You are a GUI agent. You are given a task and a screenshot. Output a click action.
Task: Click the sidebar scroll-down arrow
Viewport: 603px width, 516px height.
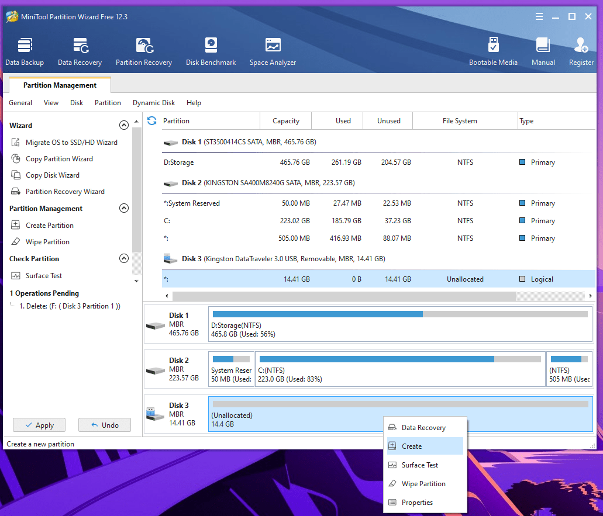pos(136,281)
